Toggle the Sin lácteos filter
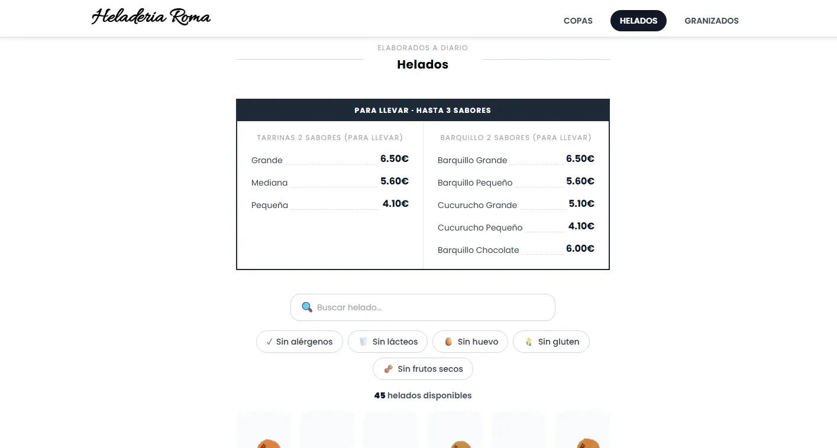Image resolution: width=837 pixels, height=448 pixels. [x=387, y=342]
